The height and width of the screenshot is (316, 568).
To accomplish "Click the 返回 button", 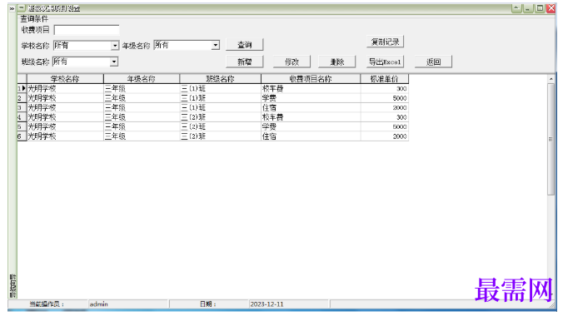I will (x=433, y=62).
